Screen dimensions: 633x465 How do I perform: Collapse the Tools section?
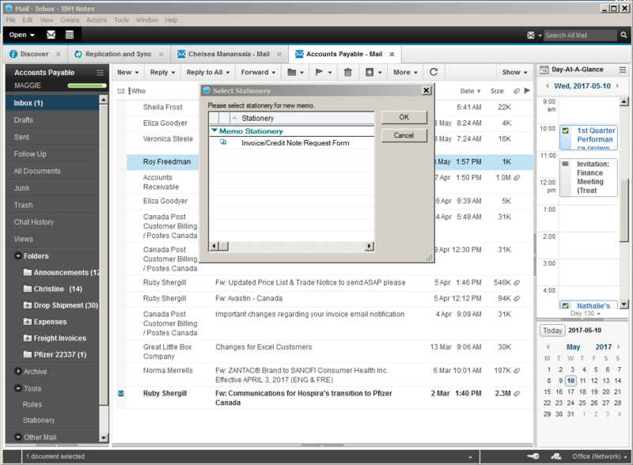pyautogui.click(x=17, y=388)
